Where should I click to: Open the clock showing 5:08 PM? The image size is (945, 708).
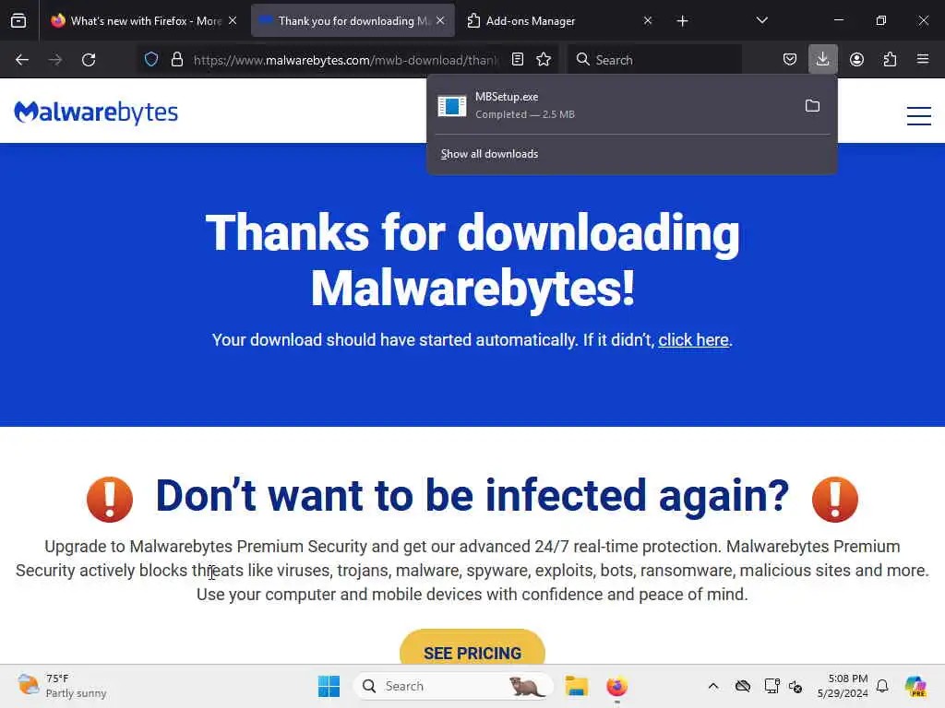click(843, 686)
